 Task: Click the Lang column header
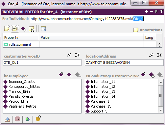pyautogui.click(x=150, y=37)
